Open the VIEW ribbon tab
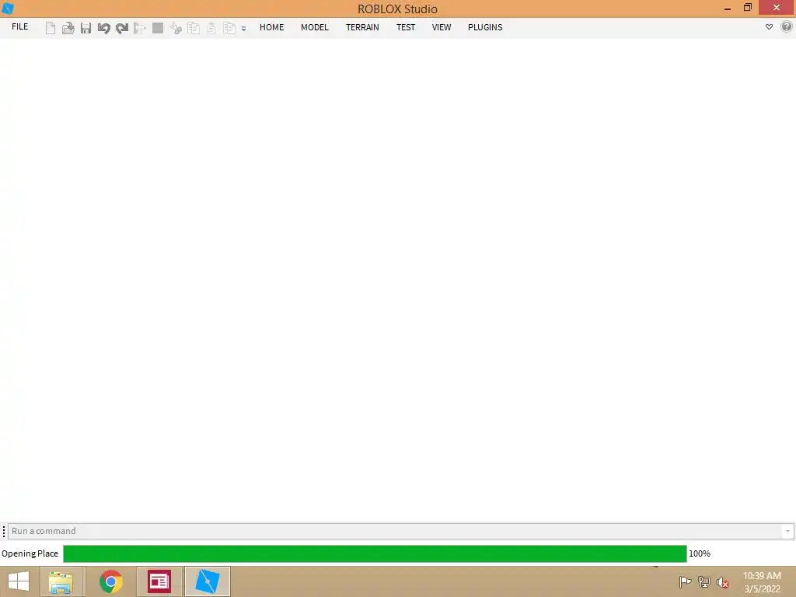This screenshot has width=796, height=597. [x=442, y=27]
